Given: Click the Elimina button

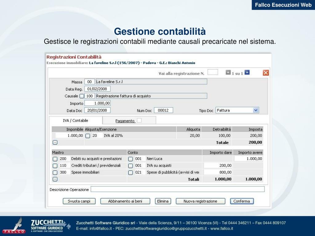Looking at the screenshot, I should coord(163,201).
